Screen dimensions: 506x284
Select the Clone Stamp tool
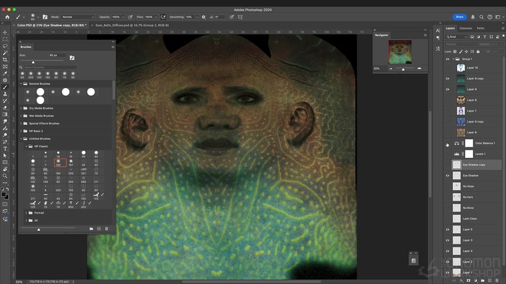pyautogui.click(x=5, y=94)
